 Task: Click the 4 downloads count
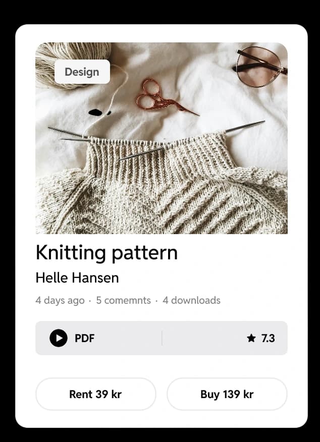click(191, 300)
